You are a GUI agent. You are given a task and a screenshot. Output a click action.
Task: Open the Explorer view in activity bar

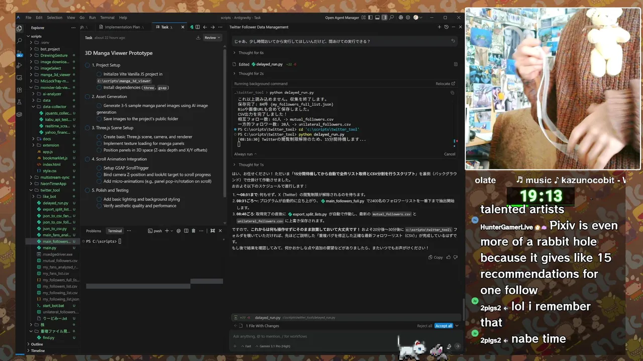(x=19, y=29)
